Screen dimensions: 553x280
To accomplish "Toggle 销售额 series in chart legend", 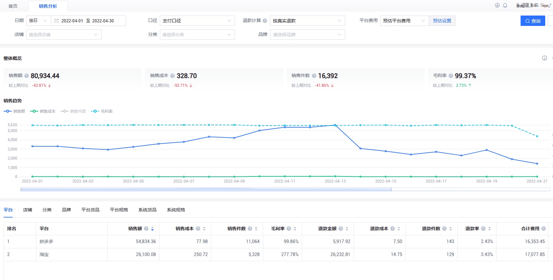I will coord(14,111).
